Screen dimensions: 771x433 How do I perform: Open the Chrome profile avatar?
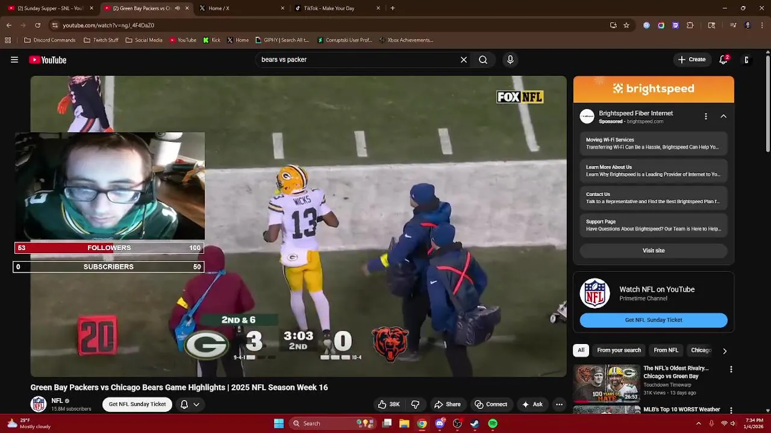point(748,25)
